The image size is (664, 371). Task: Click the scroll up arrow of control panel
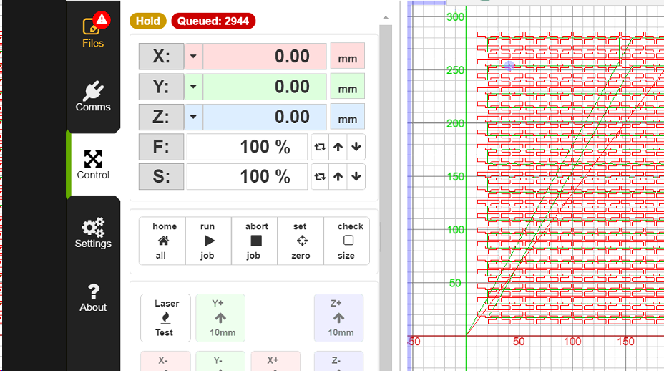tap(386, 18)
